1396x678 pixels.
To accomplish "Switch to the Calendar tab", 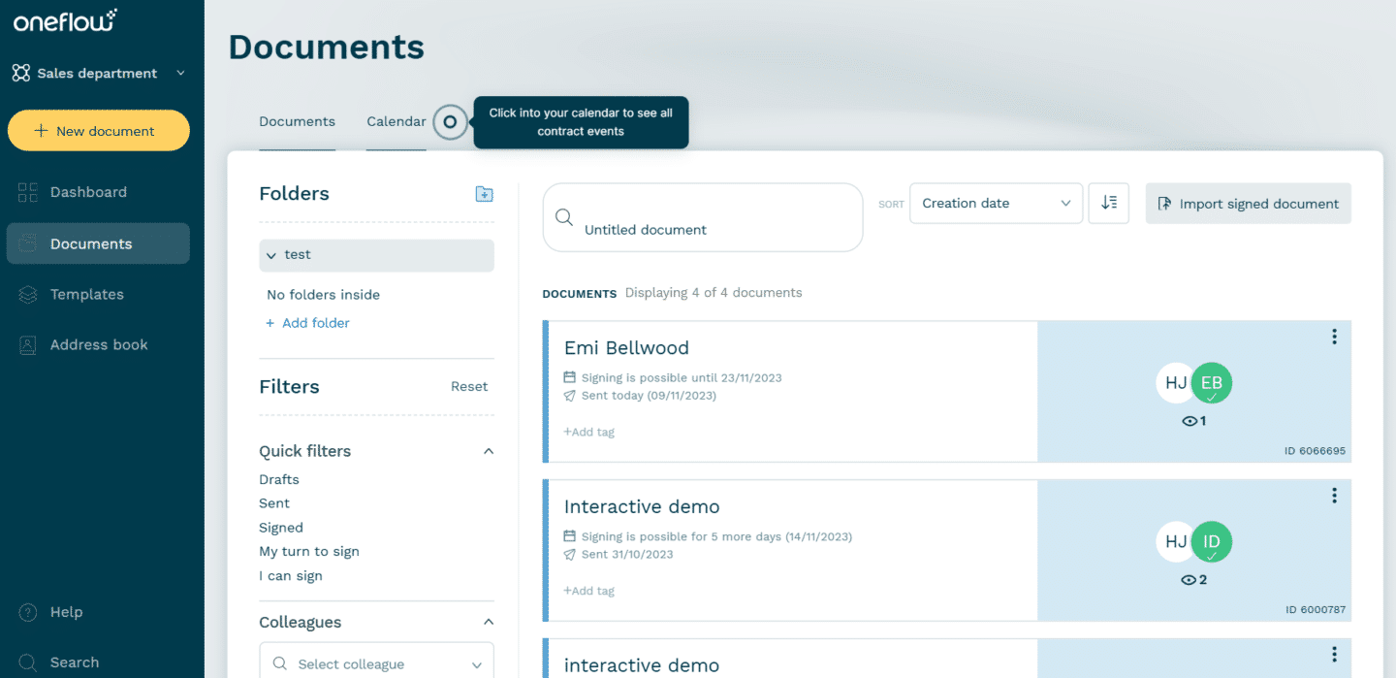I will pos(396,121).
